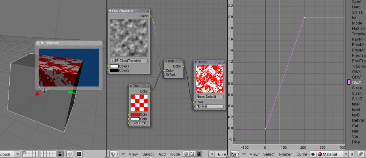Click the Output node Color input socket
Viewport: 366px width, 158px height.
pyautogui.click(x=193, y=102)
